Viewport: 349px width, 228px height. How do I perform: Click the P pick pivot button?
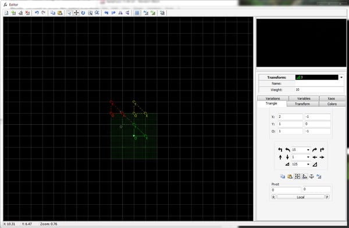point(327,197)
